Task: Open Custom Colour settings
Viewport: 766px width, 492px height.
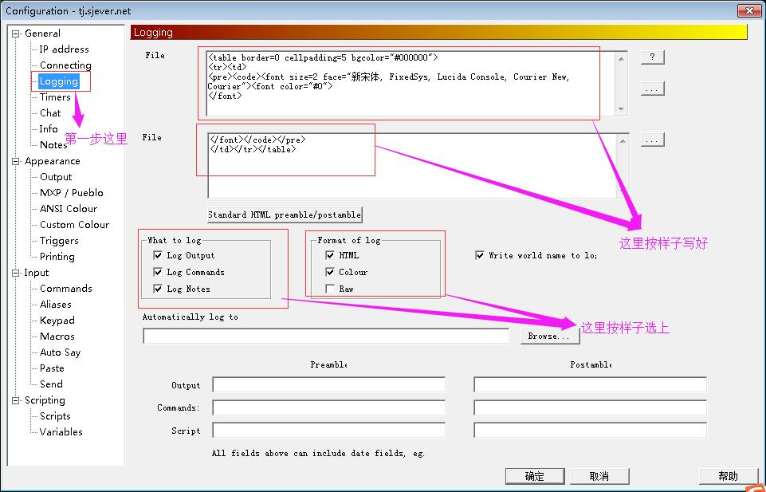Action: point(74,225)
